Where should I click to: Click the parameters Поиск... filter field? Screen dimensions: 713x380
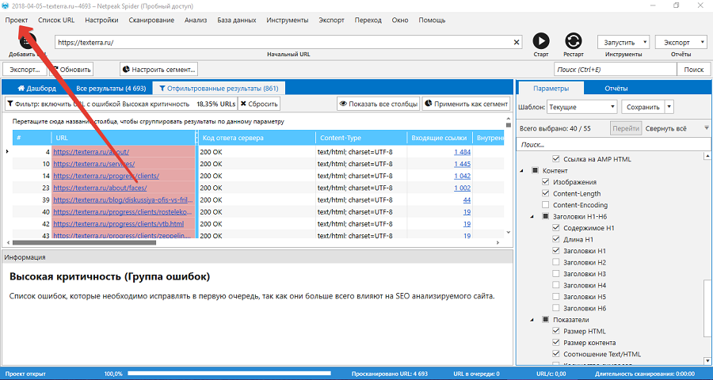click(x=613, y=144)
